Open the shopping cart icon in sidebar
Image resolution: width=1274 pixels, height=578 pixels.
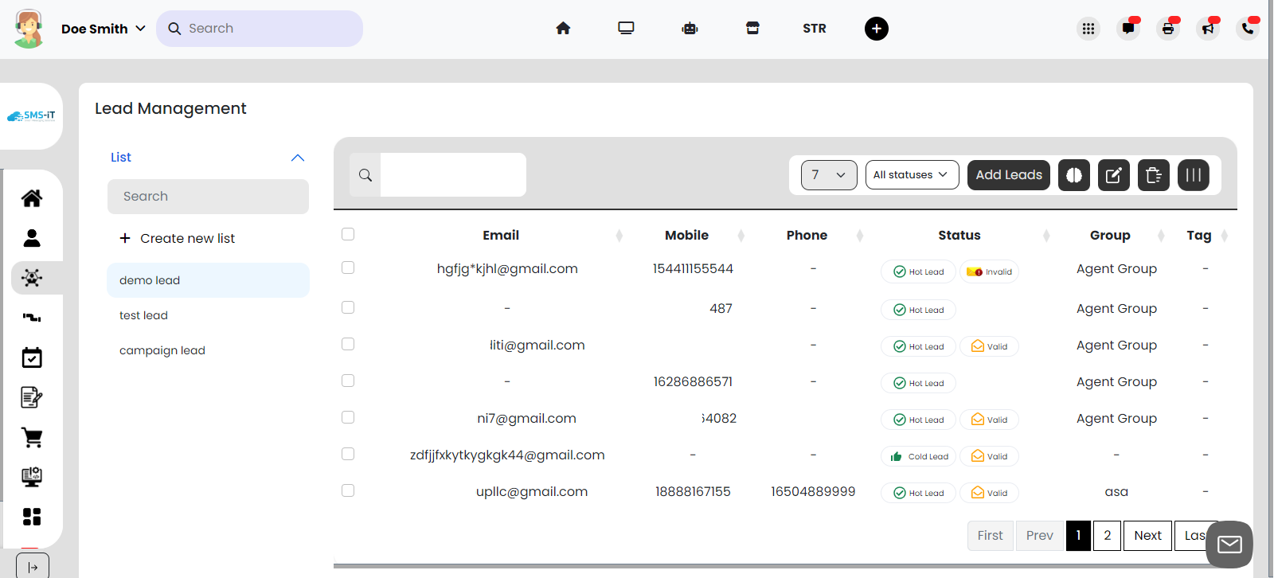(x=32, y=437)
